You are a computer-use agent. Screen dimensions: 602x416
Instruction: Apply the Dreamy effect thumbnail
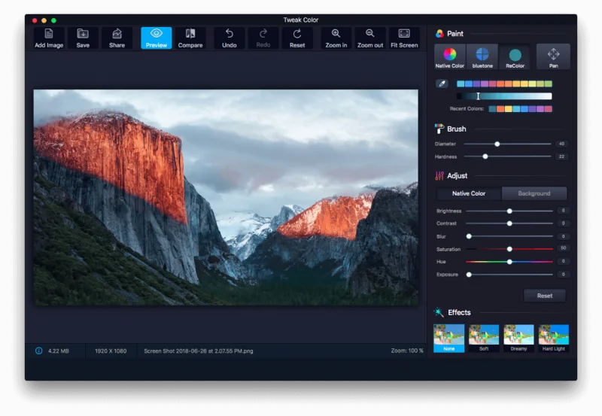pyautogui.click(x=518, y=338)
